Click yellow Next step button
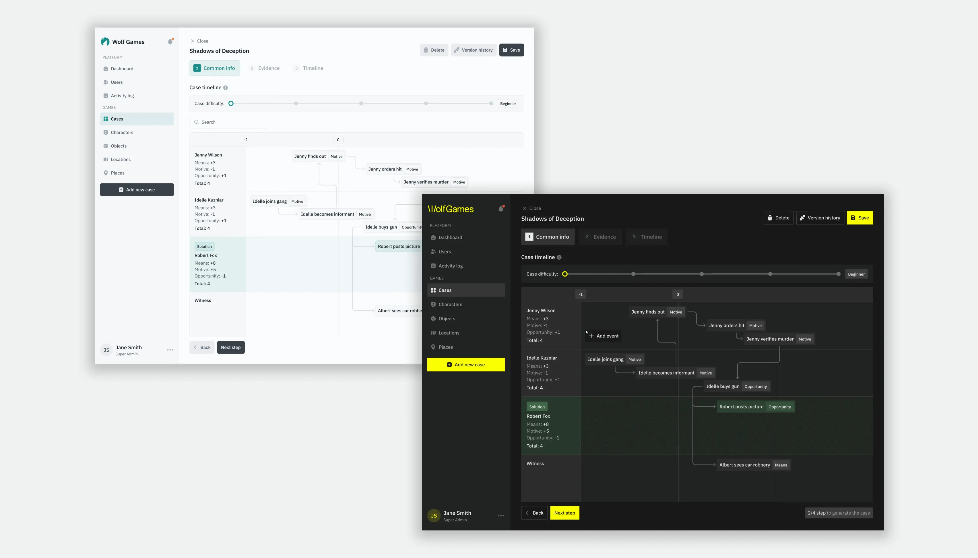The height and width of the screenshot is (558, 978). (x=565, y=513)
